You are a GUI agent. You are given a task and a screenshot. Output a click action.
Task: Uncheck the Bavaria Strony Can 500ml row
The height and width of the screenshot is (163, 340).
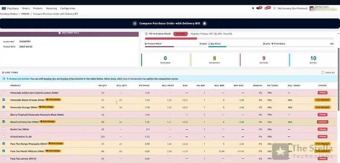4,122
